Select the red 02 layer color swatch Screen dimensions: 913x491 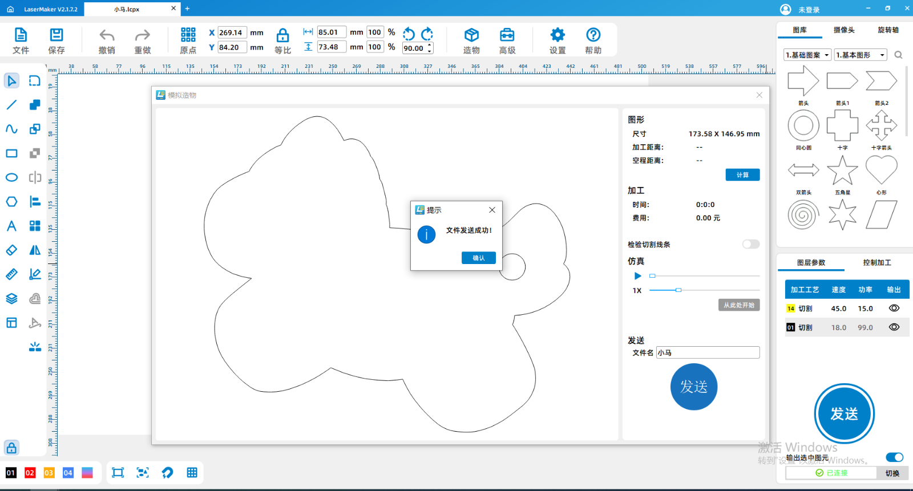point(30,473)
